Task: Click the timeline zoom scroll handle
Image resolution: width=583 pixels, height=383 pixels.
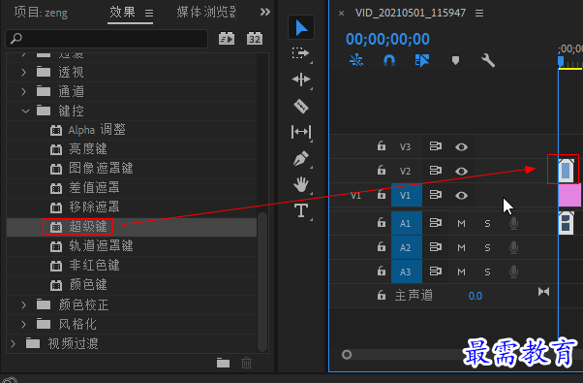Action: tap(347, 354)
